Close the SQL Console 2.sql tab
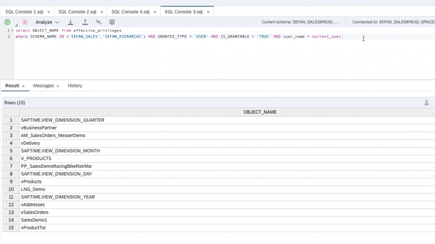The width and height of the screenshot is (435, 244). point(102,12)
